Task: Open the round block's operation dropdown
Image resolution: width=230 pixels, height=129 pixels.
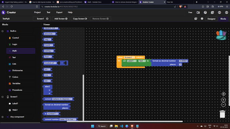Action: pos(48,45)
